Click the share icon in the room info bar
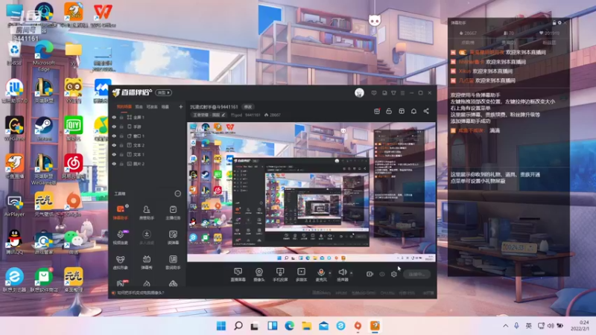The height and width of the screenshot is (335, 596). pyautogui.click(x=426, y=111)
